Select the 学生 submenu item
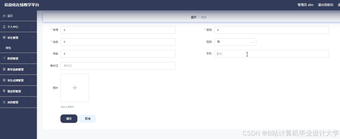Viewport: 340px width, 139px height. tap(18, 48)
